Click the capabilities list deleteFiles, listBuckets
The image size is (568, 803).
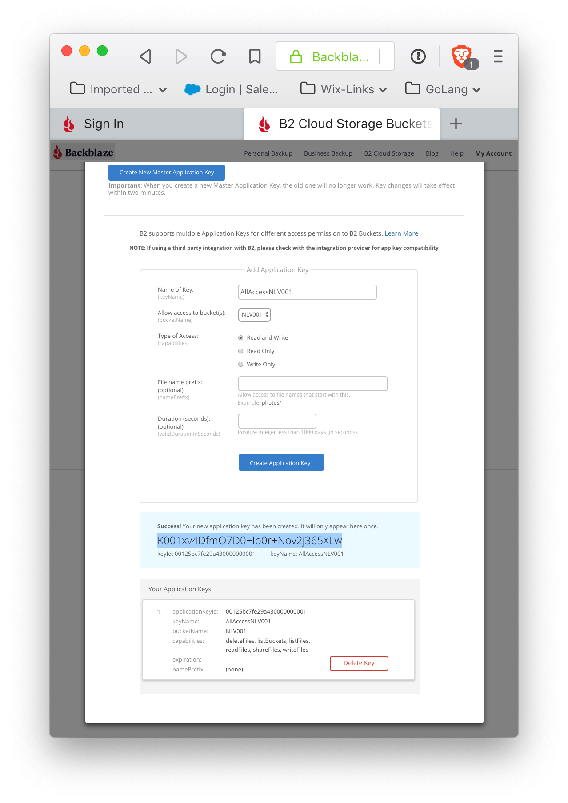tap(268, 646)
